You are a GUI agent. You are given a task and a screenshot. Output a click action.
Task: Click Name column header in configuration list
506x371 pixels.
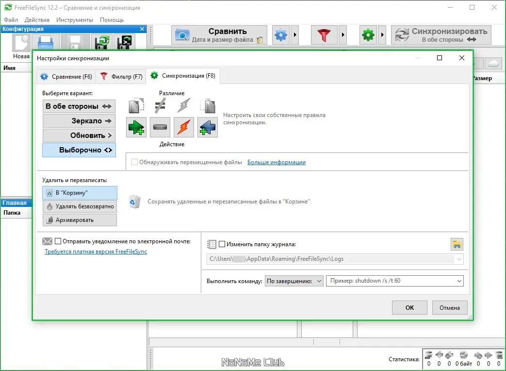[16, 68]
